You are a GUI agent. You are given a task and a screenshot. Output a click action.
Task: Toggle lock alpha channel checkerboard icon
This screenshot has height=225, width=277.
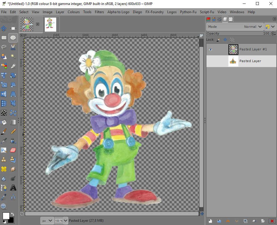232,40
